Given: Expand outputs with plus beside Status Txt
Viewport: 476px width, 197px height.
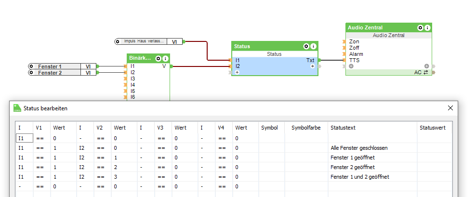Looking at the screenshot, I should pyautogui.click(x=313, y=66).
